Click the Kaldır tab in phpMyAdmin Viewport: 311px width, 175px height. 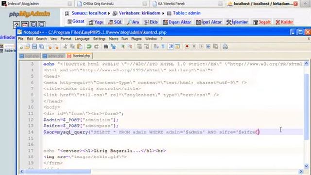click(x=284, y=22)
